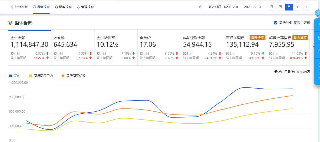Click the red up arrow beside 35.73%
The width and height of the screenshot is (320, 142).
coord(91,58)
